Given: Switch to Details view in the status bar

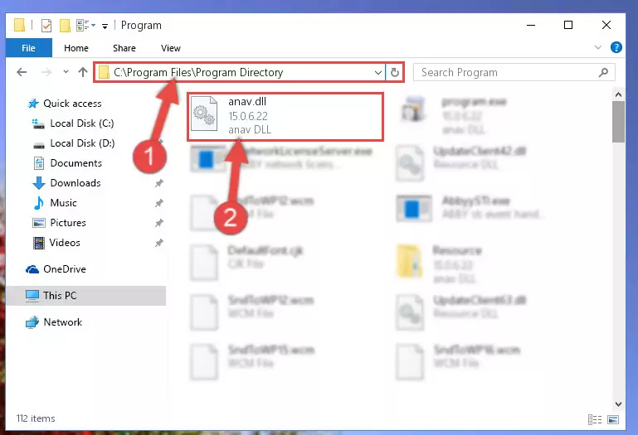Looking at the screenshot, I should (595, 419).
